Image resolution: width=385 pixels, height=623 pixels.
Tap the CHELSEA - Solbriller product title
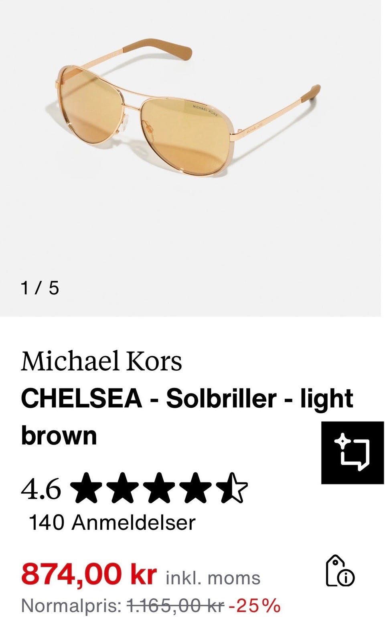coord(187,417)
